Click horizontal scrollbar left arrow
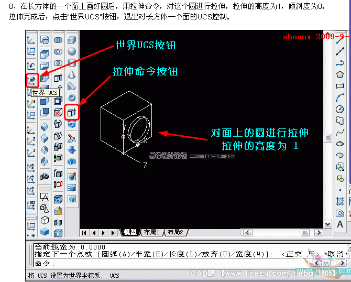The height and width of the screenshot is (282, 351). (248, 233)
